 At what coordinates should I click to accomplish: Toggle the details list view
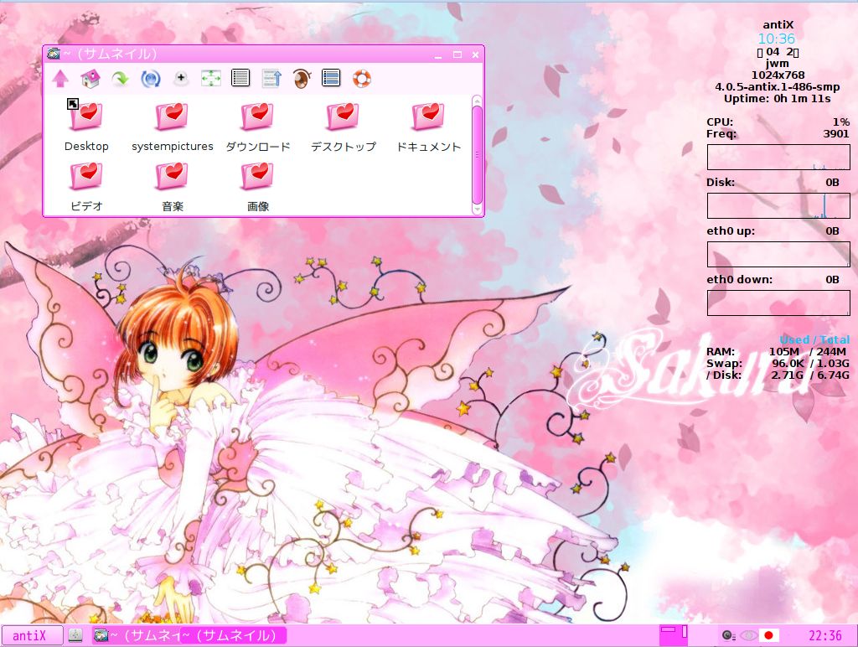click(x=240, y=79)
